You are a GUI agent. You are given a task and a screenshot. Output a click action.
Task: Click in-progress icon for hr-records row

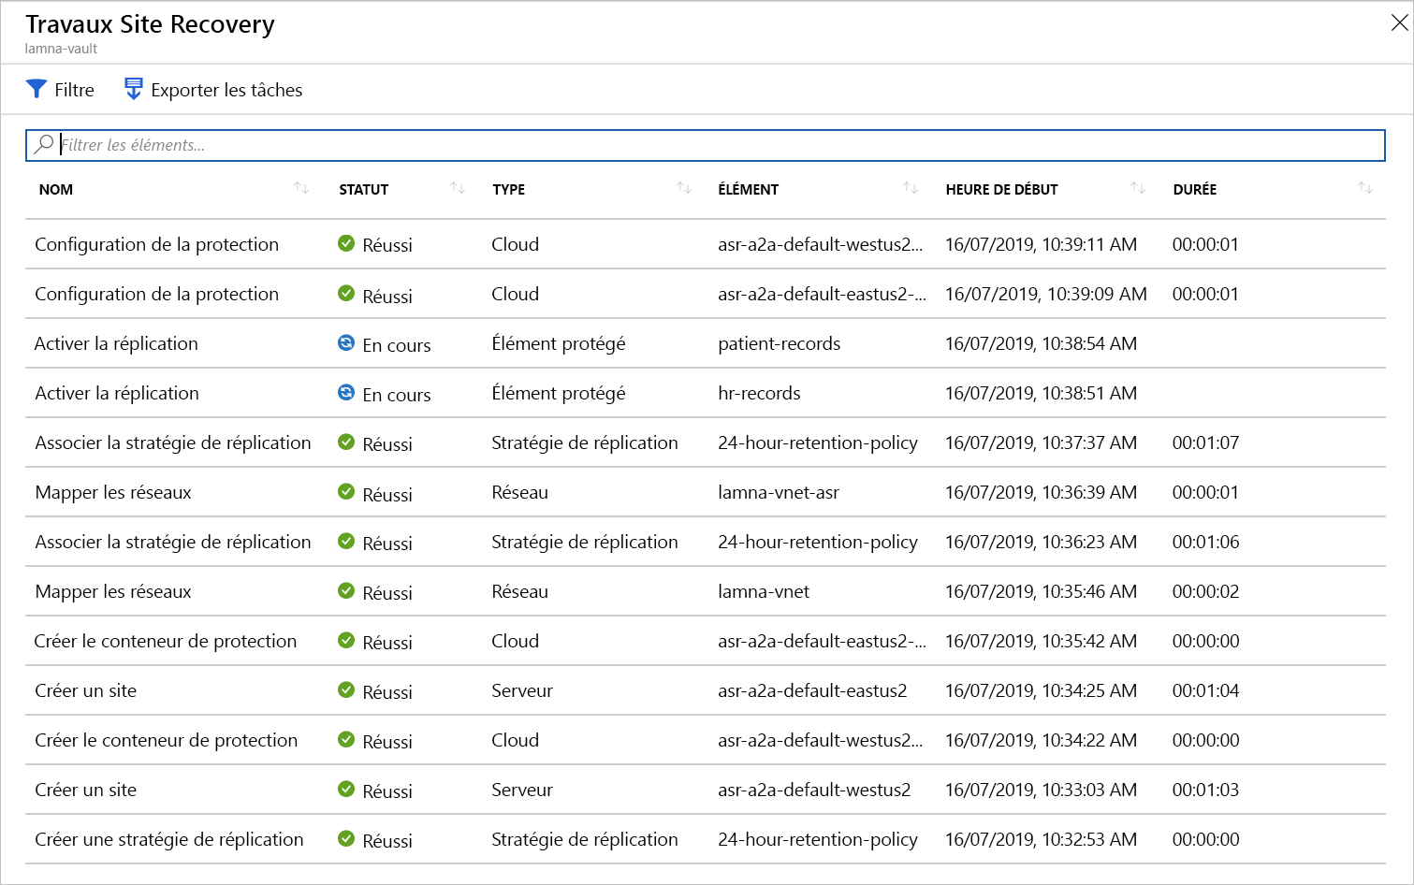pos(346,392)
